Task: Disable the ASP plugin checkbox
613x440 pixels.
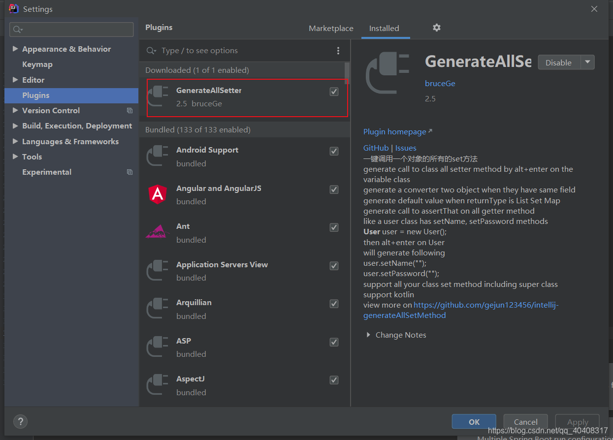Action: (334, 342)
